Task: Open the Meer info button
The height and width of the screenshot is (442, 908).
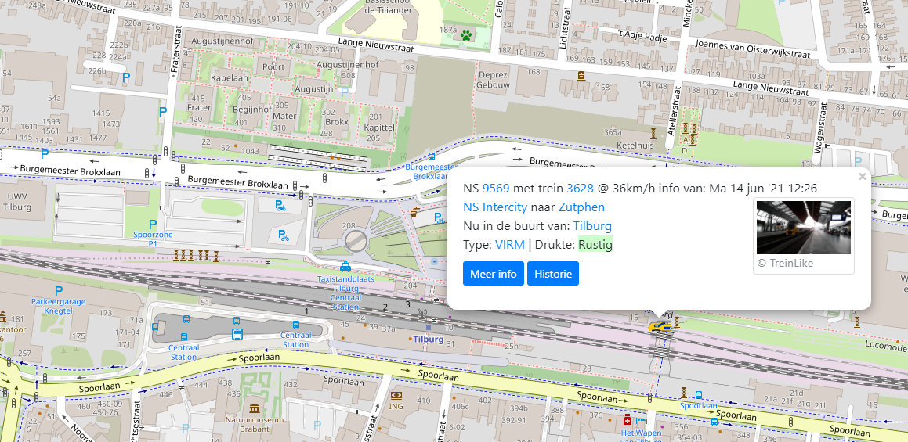Action: tap(493, 274)
